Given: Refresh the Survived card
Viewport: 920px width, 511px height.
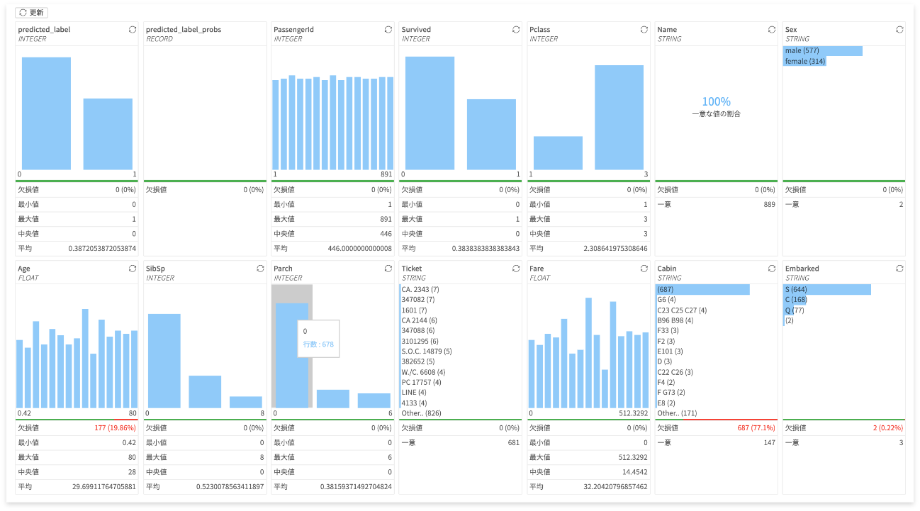Looking at the screenshot, I should tap(516, 30).
